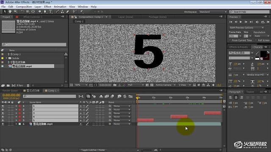271x152 pixels.
Task: Select the Eraser tool
Action: [68, 11]
